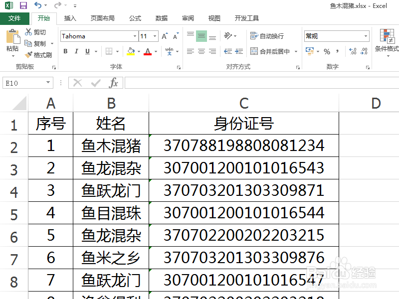Open the 数据 ribbon tab
The width and height of the screenshot is (399, 299).
click(162, 18)
